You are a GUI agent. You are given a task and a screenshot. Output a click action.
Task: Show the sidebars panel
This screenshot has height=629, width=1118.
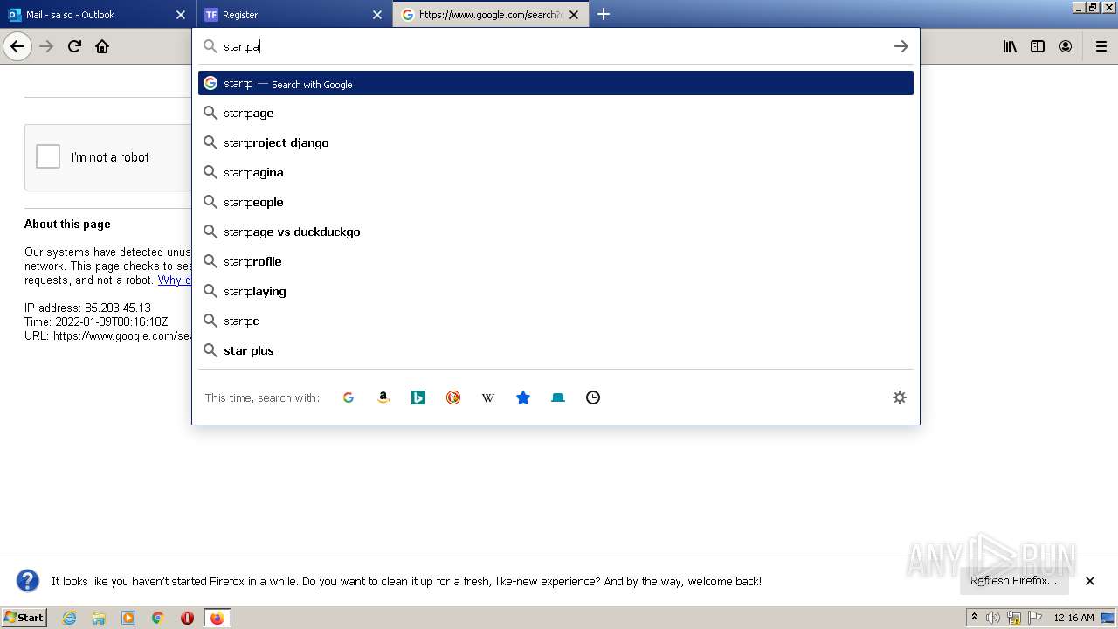1038,46
